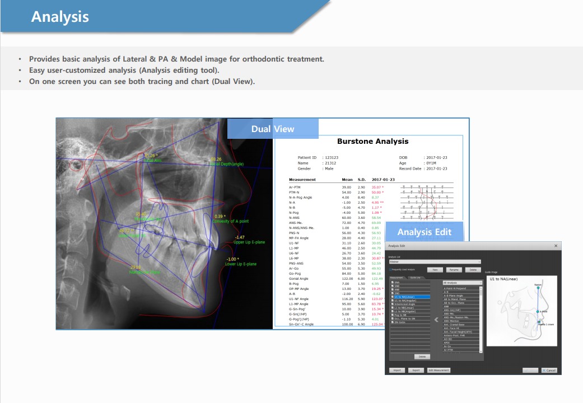Image resolution: width=583 pixels, height=403 pixels.
Task: Toggle Frequently Used Analysis checkbox
Action: [390, 270]
